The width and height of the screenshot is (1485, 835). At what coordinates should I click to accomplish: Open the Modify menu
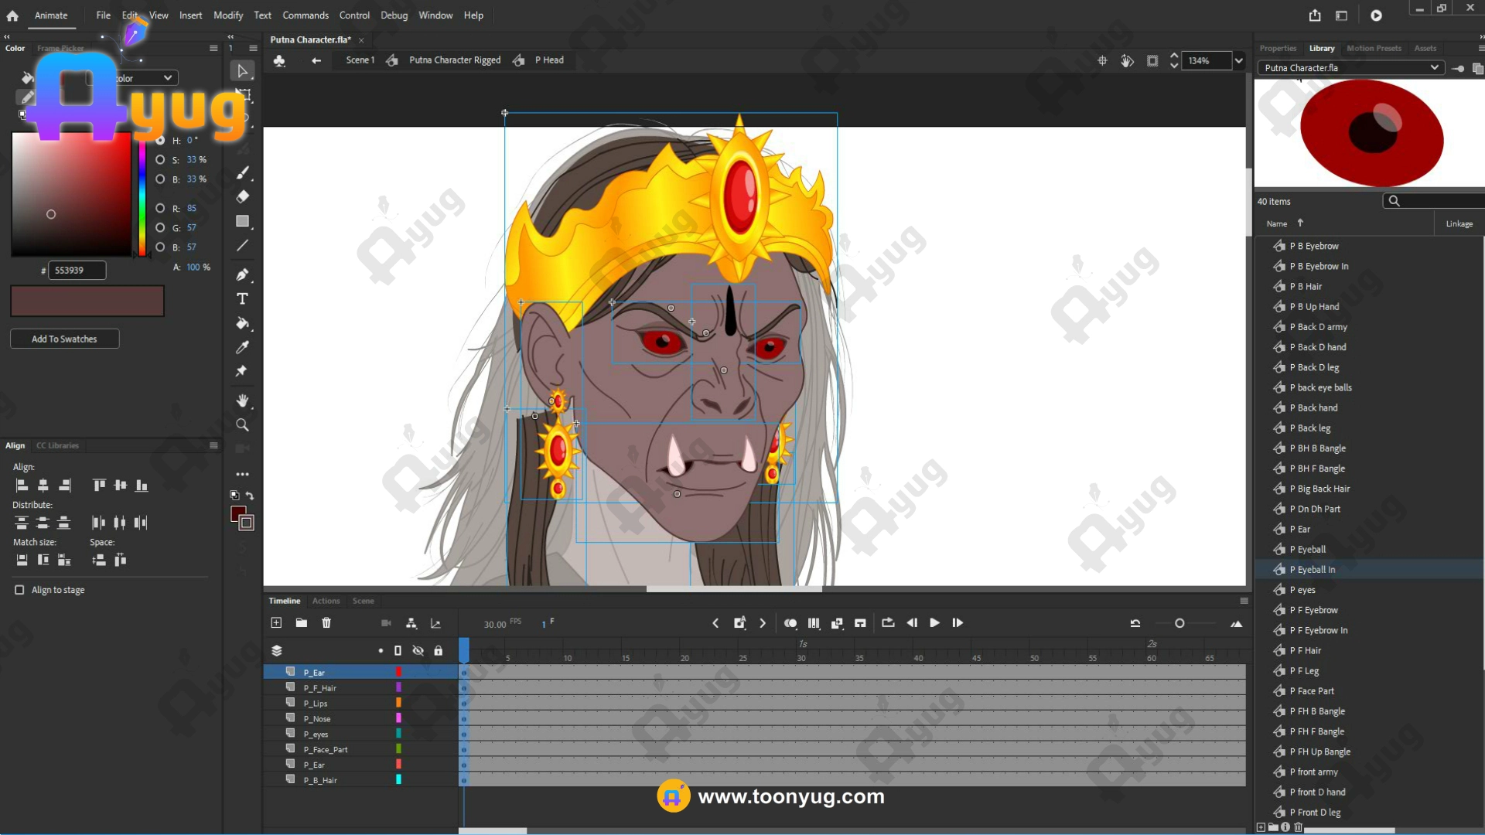coord(227,15)
